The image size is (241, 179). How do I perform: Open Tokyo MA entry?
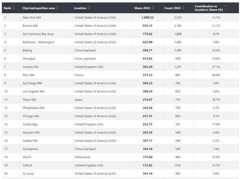[x=29, y=99]
